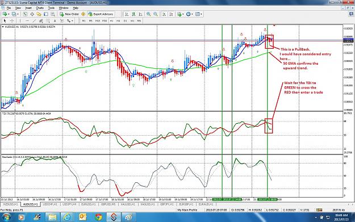This screenshot has height=222, width=355.
Task: Switch to the EURAUD,H1 chart tab
Action: click(206, 204)
